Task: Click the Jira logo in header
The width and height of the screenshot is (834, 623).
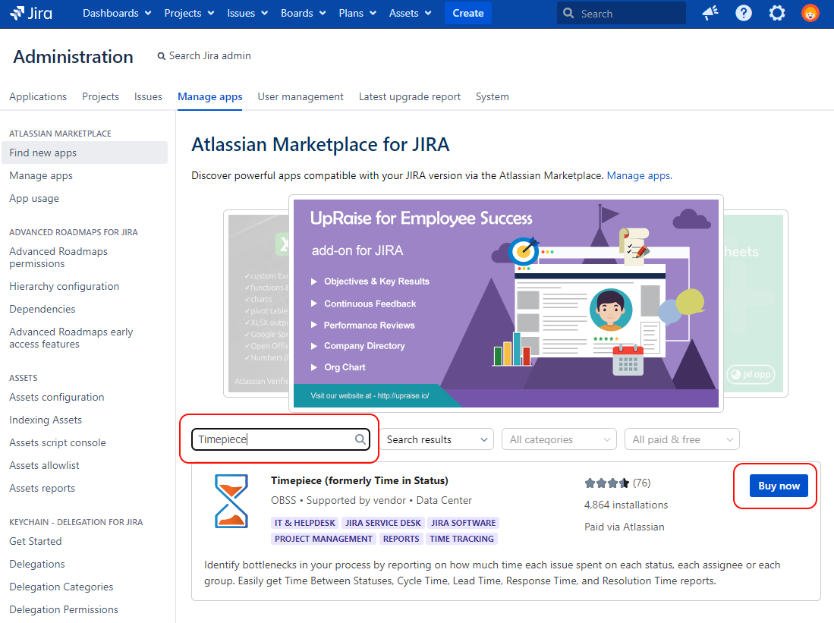Action: point(31,13)
